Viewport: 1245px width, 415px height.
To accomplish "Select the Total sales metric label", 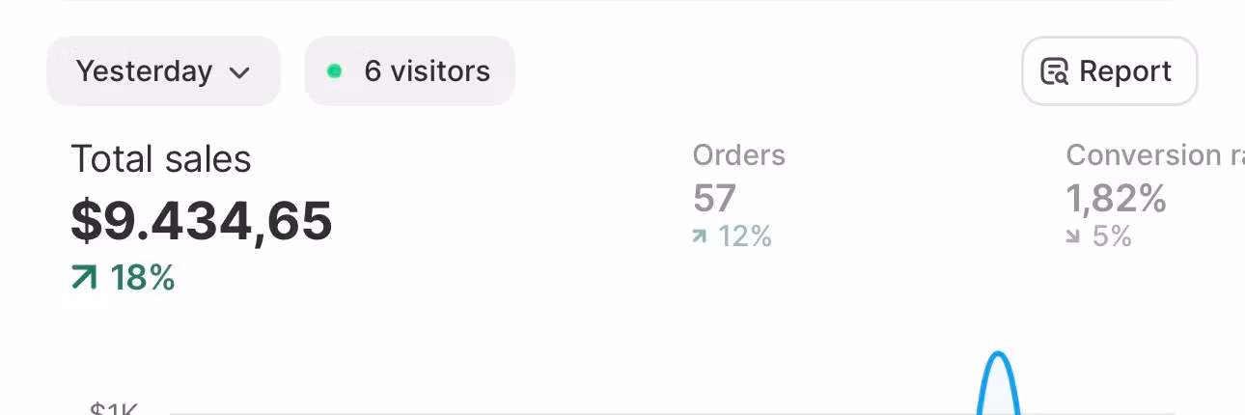I will 161,159.
